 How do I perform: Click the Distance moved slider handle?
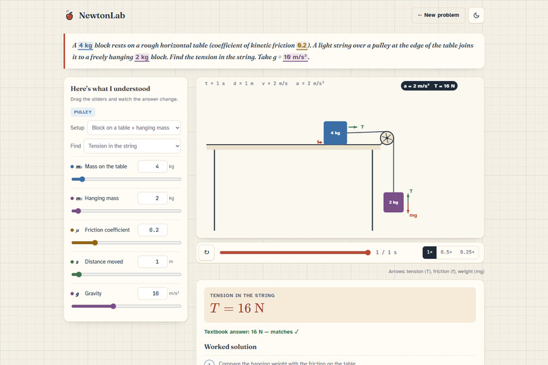79,275
